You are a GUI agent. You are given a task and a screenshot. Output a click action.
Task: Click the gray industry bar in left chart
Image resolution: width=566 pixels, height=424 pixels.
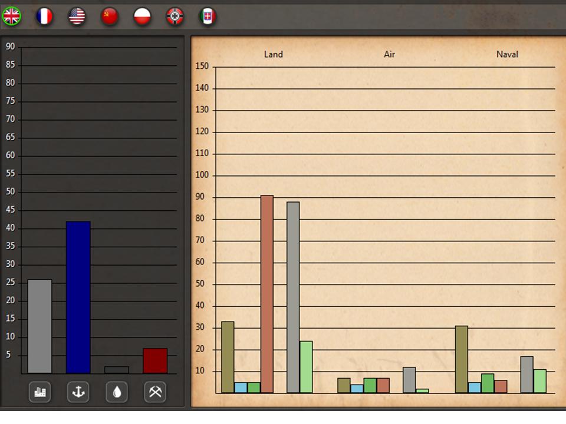tap(40, 326)
